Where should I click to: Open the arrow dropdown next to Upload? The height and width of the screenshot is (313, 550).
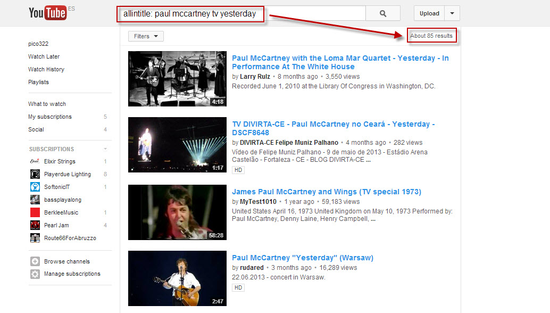pos(452,14)
